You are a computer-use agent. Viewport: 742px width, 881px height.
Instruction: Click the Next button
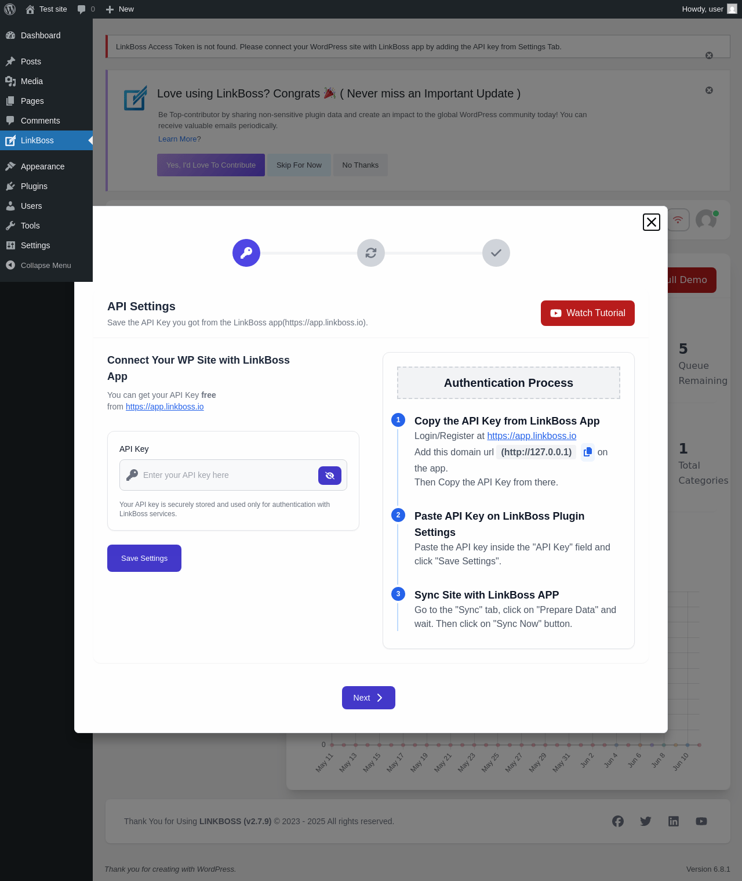coord(369,698)
